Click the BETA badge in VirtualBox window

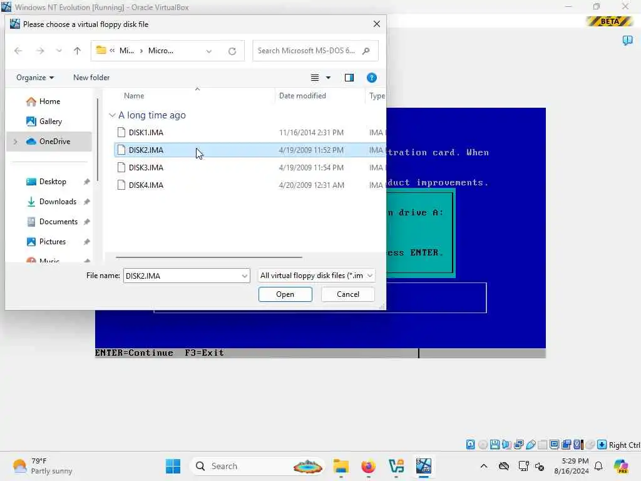point(610,21)
